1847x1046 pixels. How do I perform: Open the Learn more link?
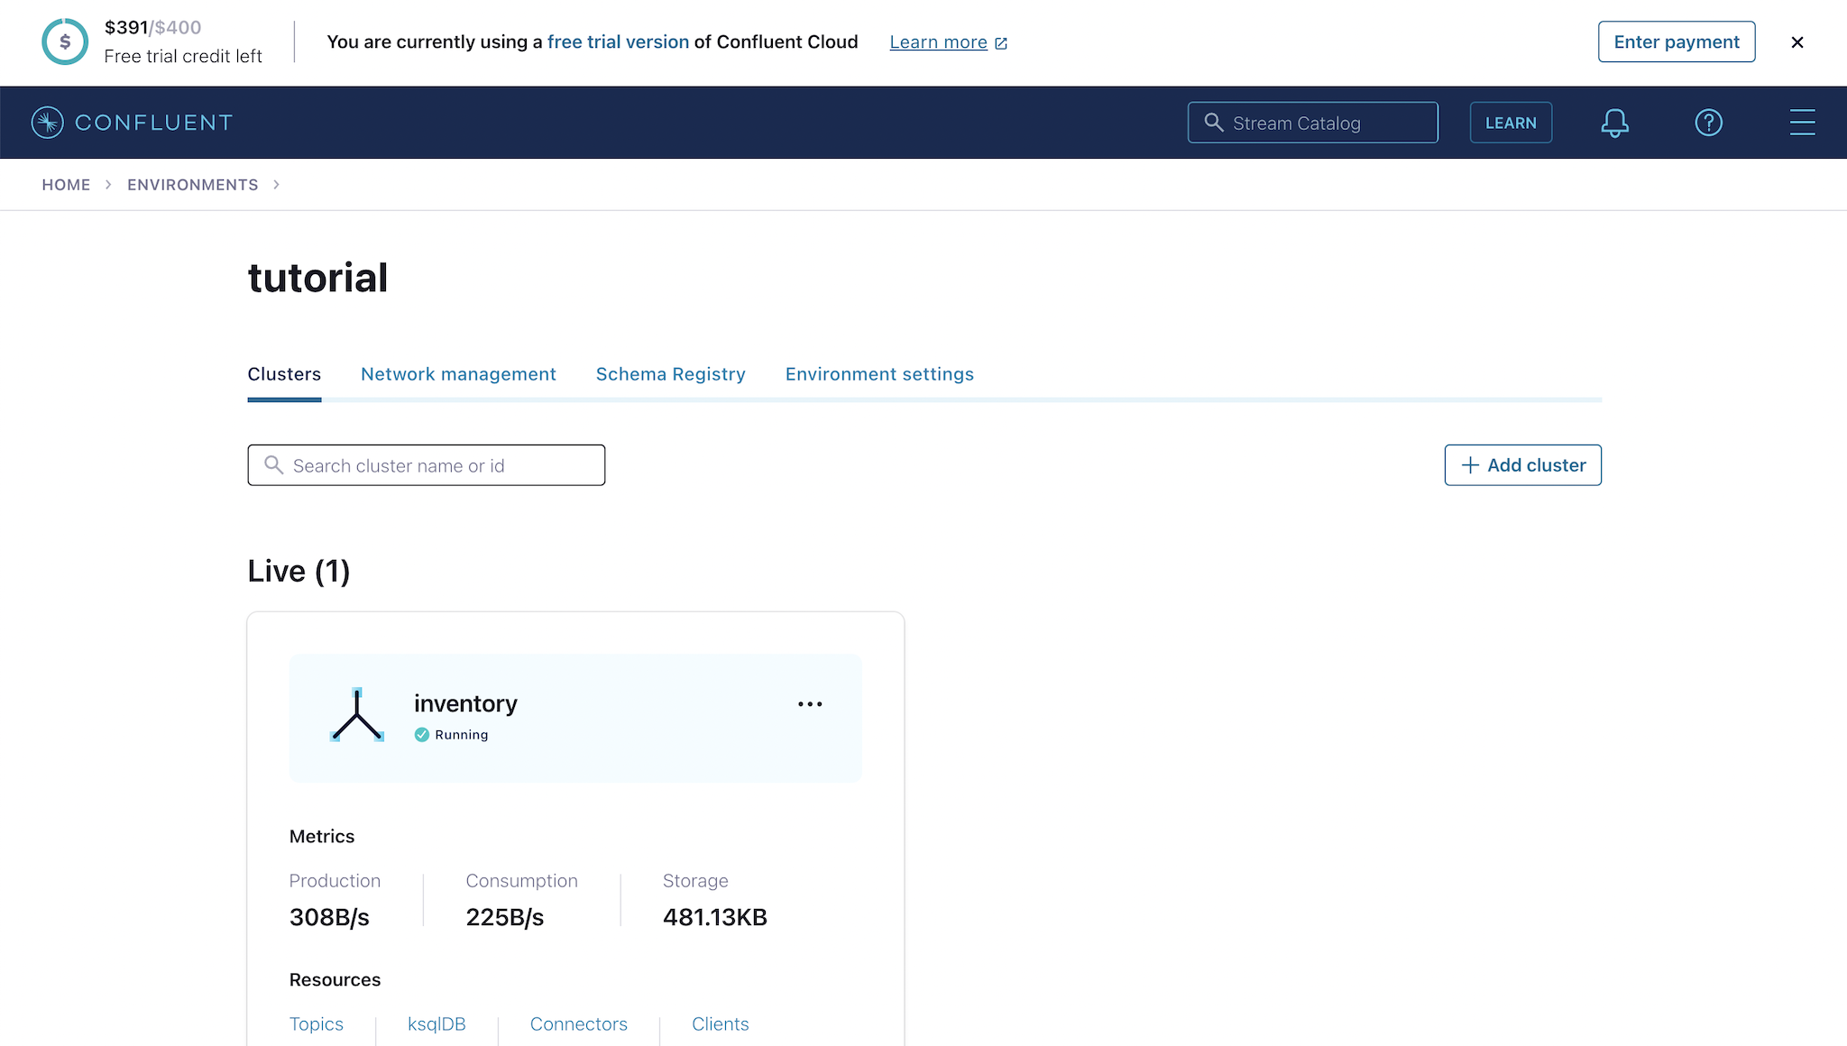click(938, 41)
